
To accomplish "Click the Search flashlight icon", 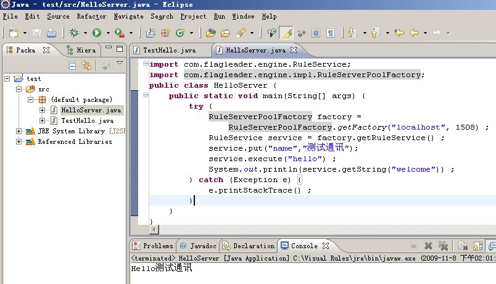I will (241, 33).
